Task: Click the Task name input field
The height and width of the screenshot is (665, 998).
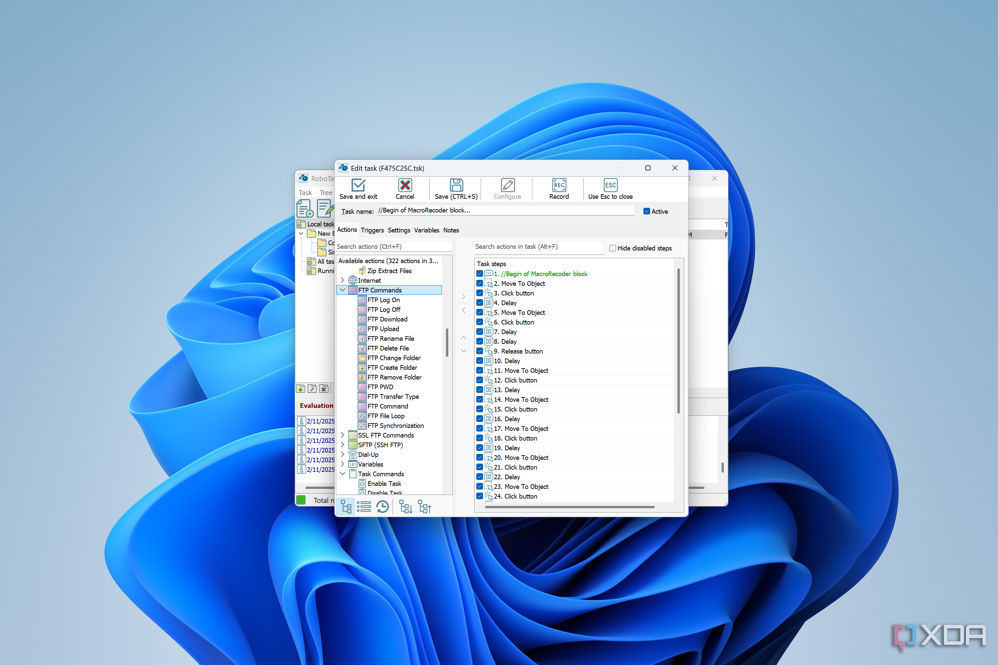Action: pos(506,210)
